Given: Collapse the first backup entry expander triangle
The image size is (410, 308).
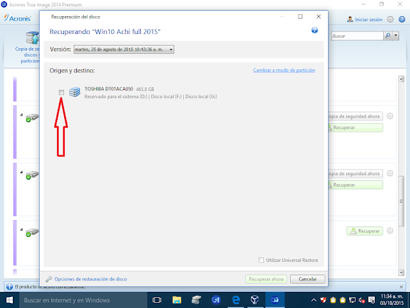Looking at the screenshot, I should point(21,114).
